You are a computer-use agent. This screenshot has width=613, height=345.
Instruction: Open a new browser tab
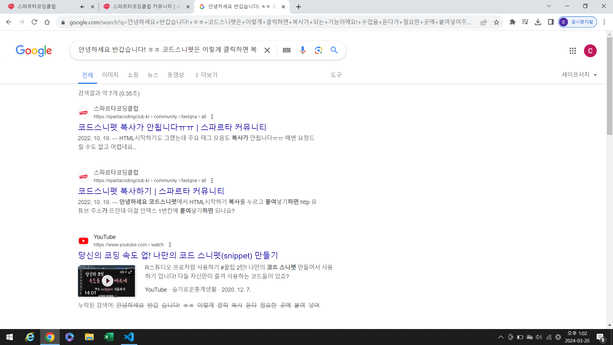tap(299, 7)
